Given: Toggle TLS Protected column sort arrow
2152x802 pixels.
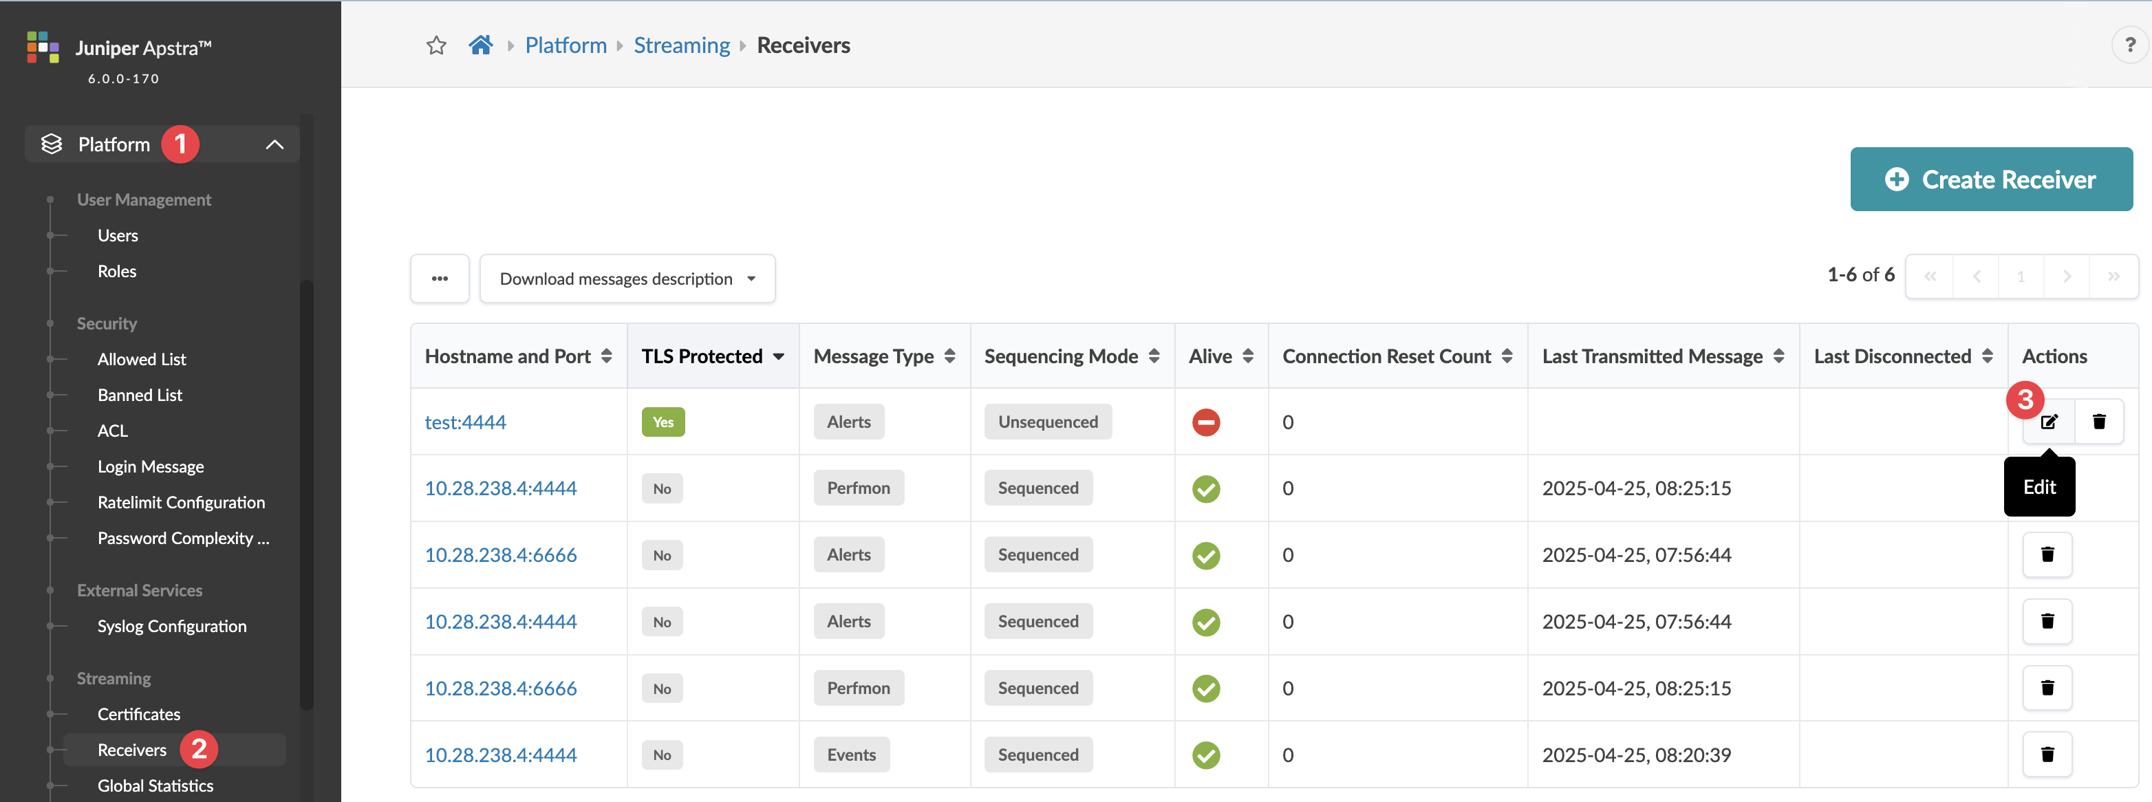Looking at the screenshot, I should click(x=779, y=357).
